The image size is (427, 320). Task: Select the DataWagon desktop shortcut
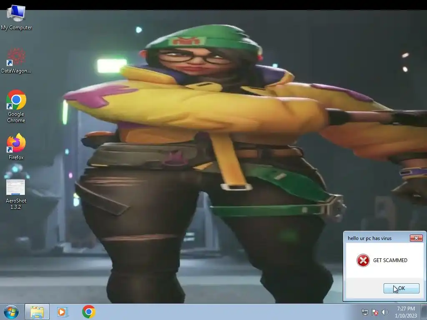pyautogui.click(x=16, y=60)
